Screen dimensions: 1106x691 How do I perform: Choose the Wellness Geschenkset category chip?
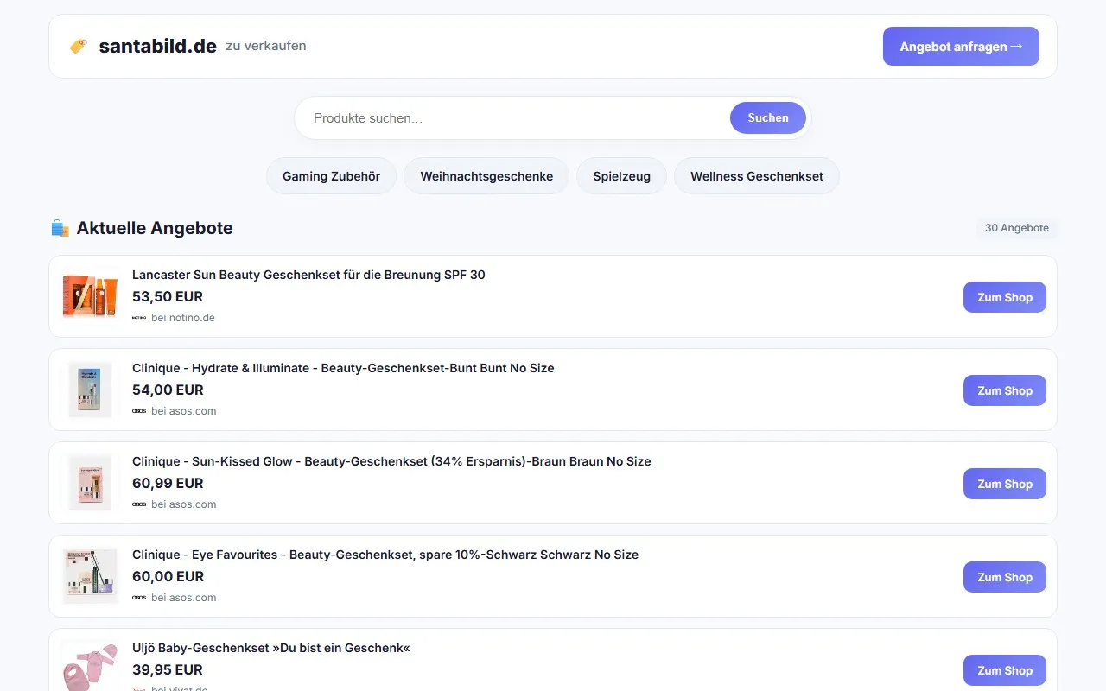click(756, 176)
